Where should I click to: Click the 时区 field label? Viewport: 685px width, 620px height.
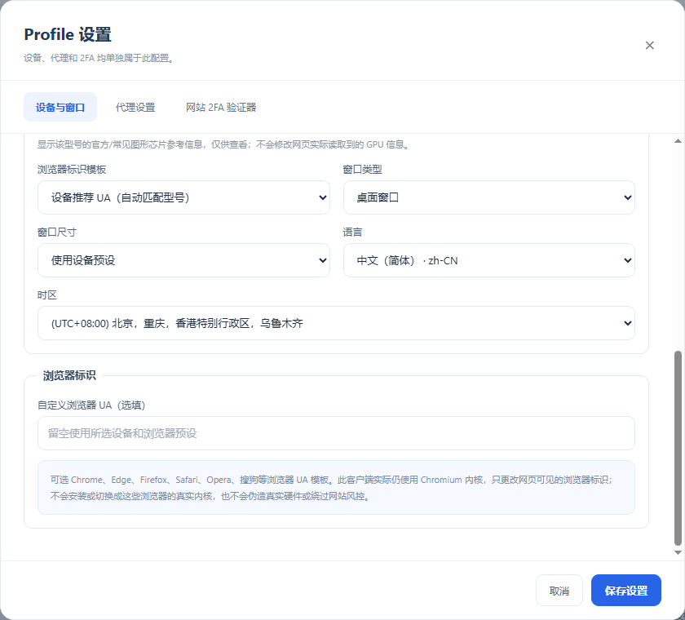coord(47,295)
